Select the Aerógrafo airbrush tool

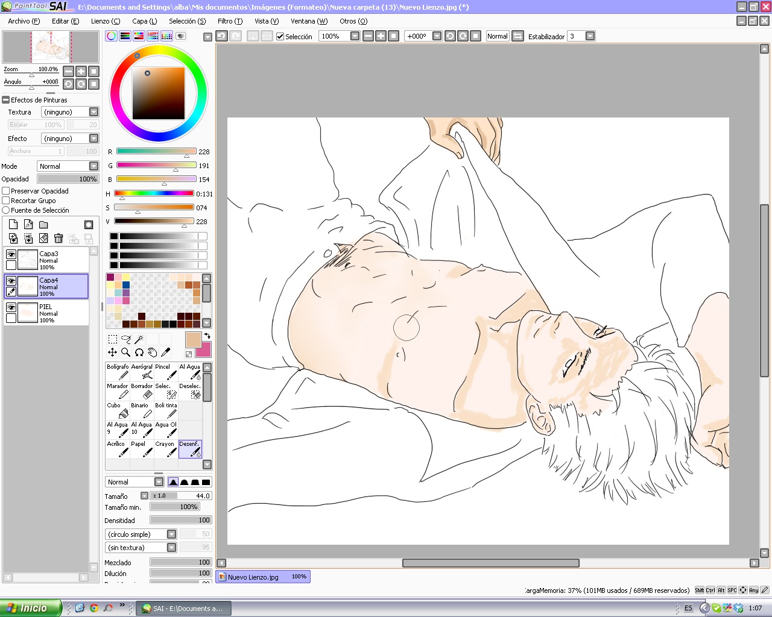pyautogui.click(x=142, y=372)
